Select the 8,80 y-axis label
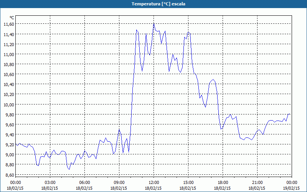307x192 pixels. click(10, 165)
